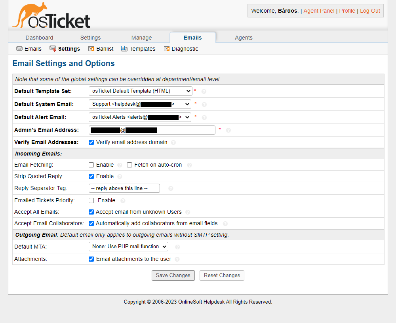Click the Save Changes button
The width and height of the screenshot is (396, 323).
173,275
